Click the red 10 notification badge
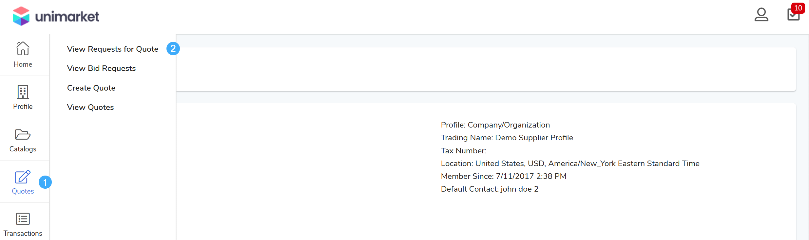Screen dimensions: 809x240 click(x=798, y=8)
